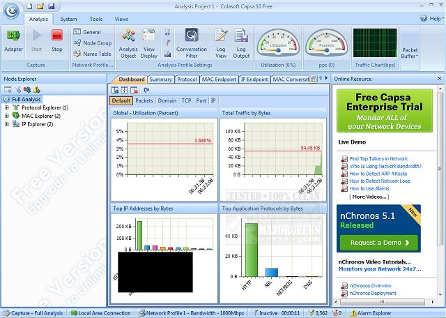Open Node Group settings
446x318 pixels.
[93, 43]
